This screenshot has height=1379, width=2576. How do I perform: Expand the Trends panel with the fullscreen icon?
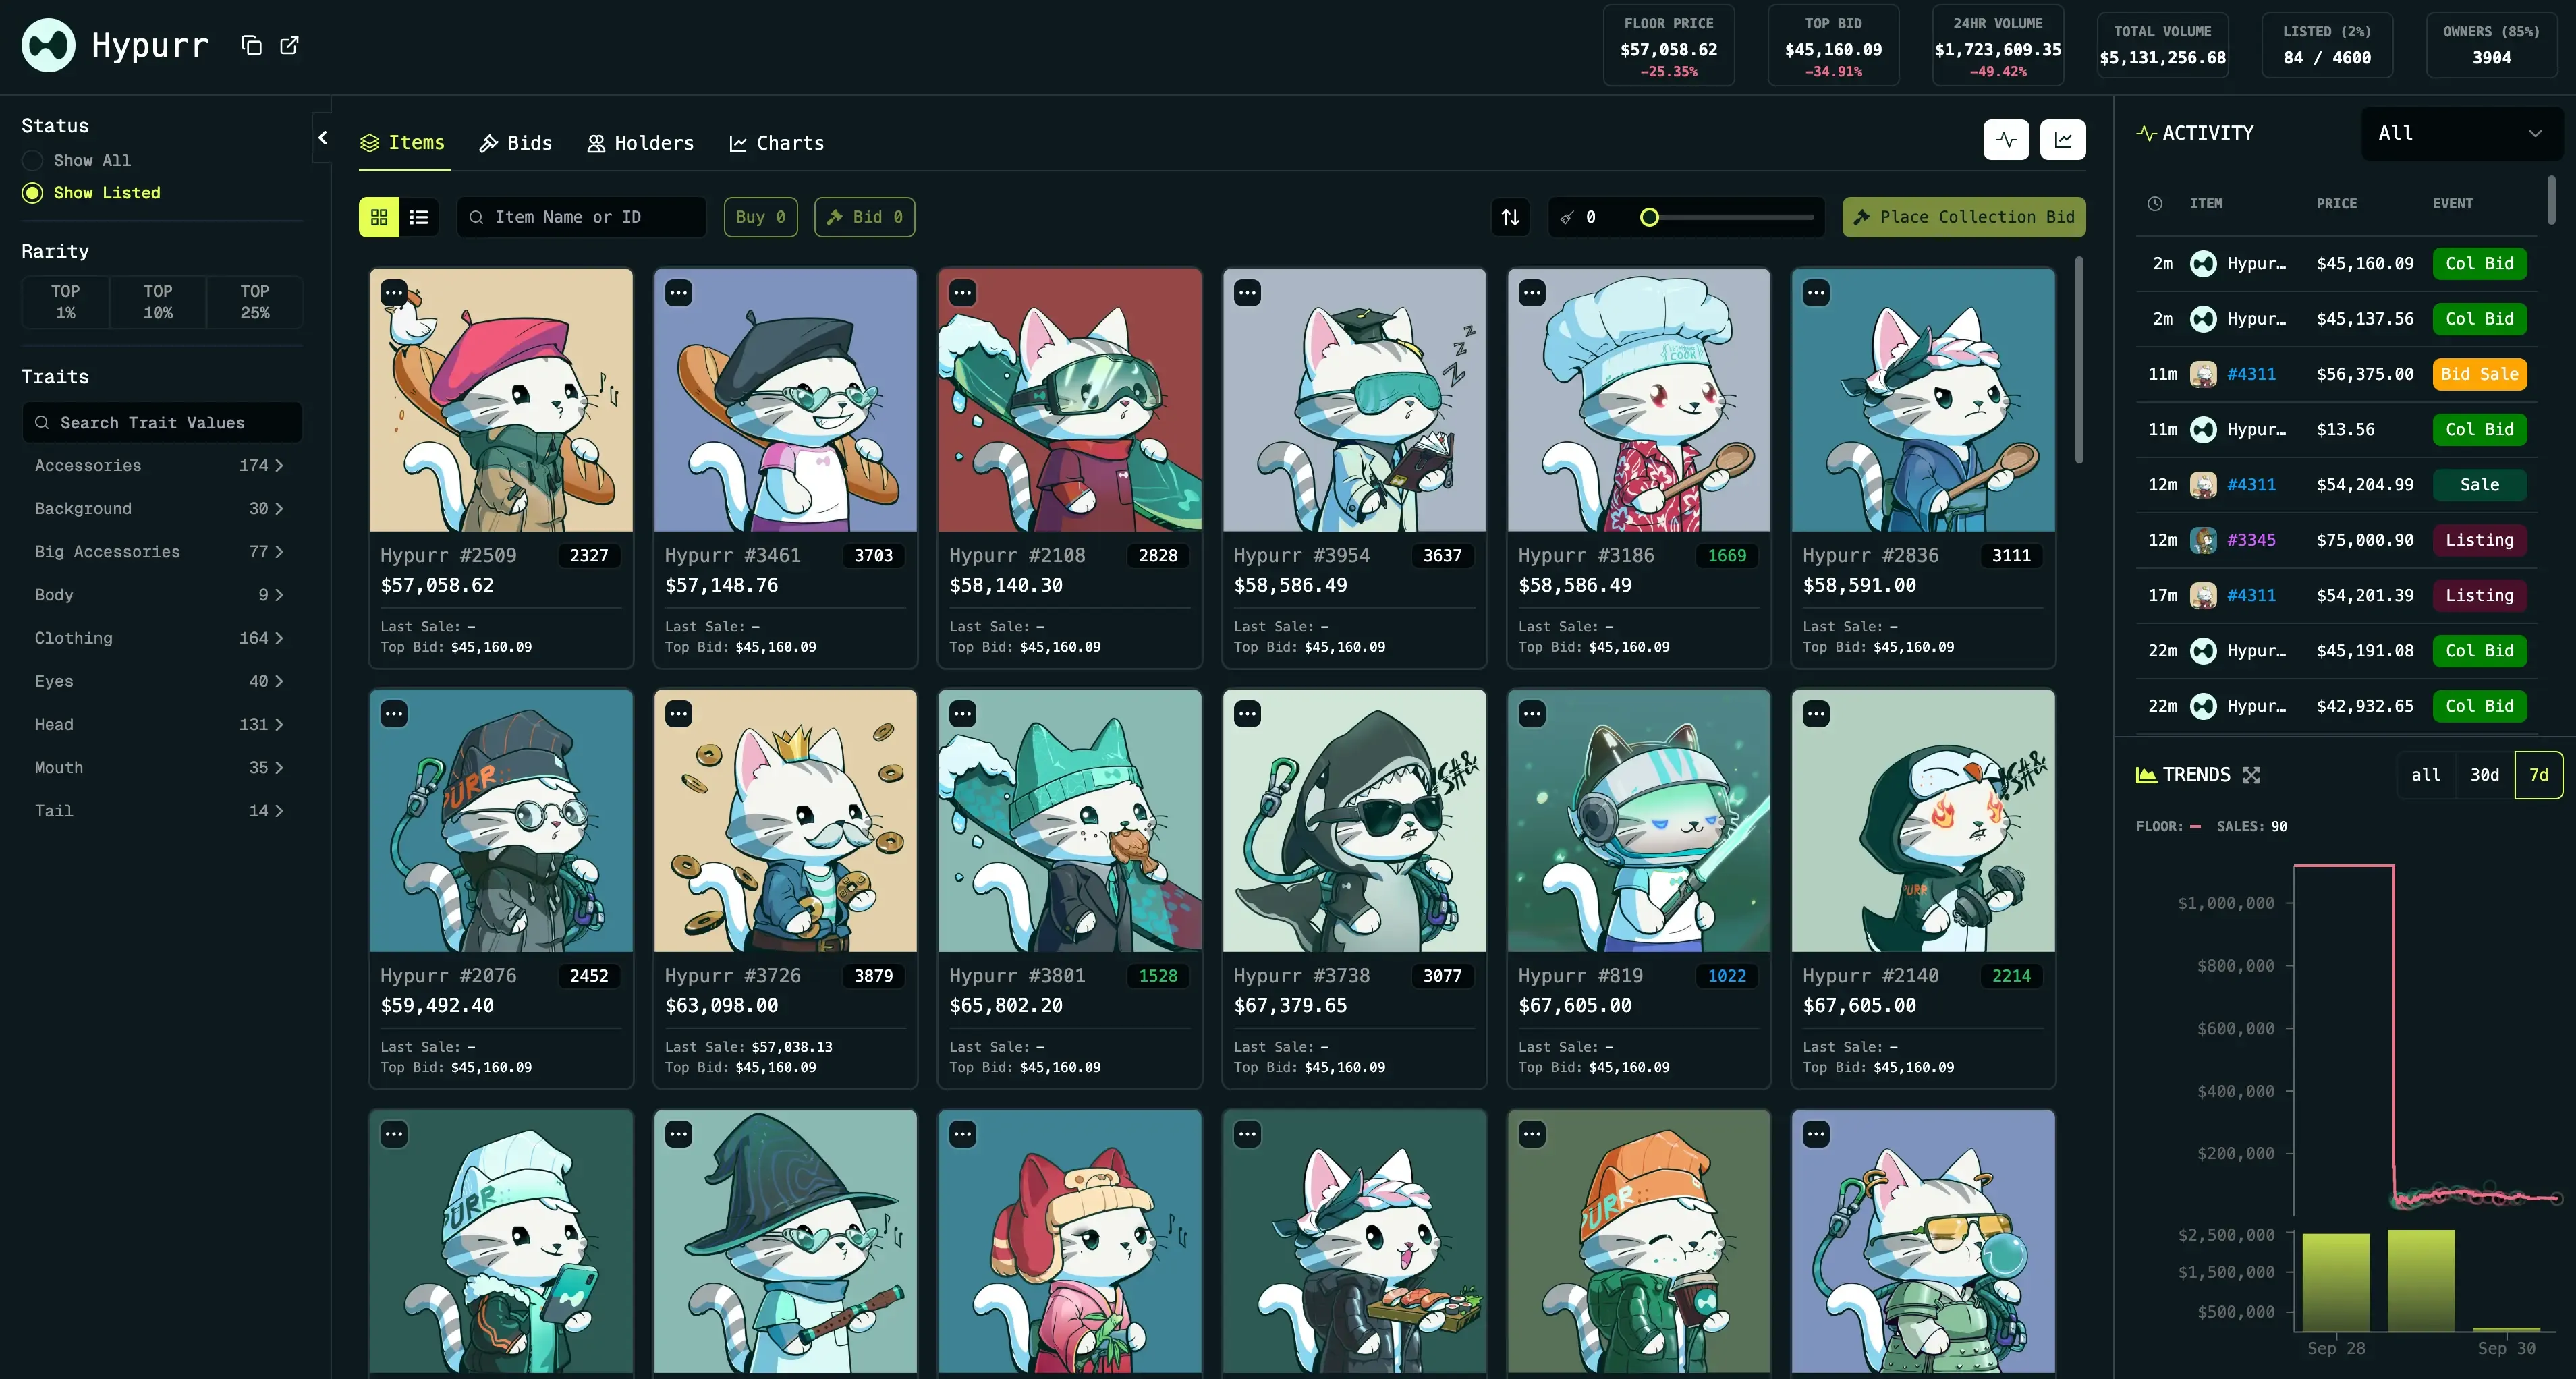coord(2252,774)
